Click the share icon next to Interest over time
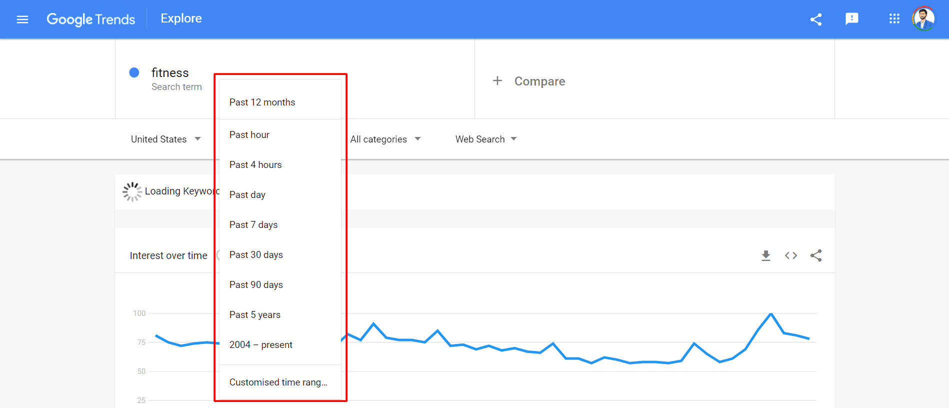Image resolution: width=949 pixels, height=408 pixels. (816, 255)
